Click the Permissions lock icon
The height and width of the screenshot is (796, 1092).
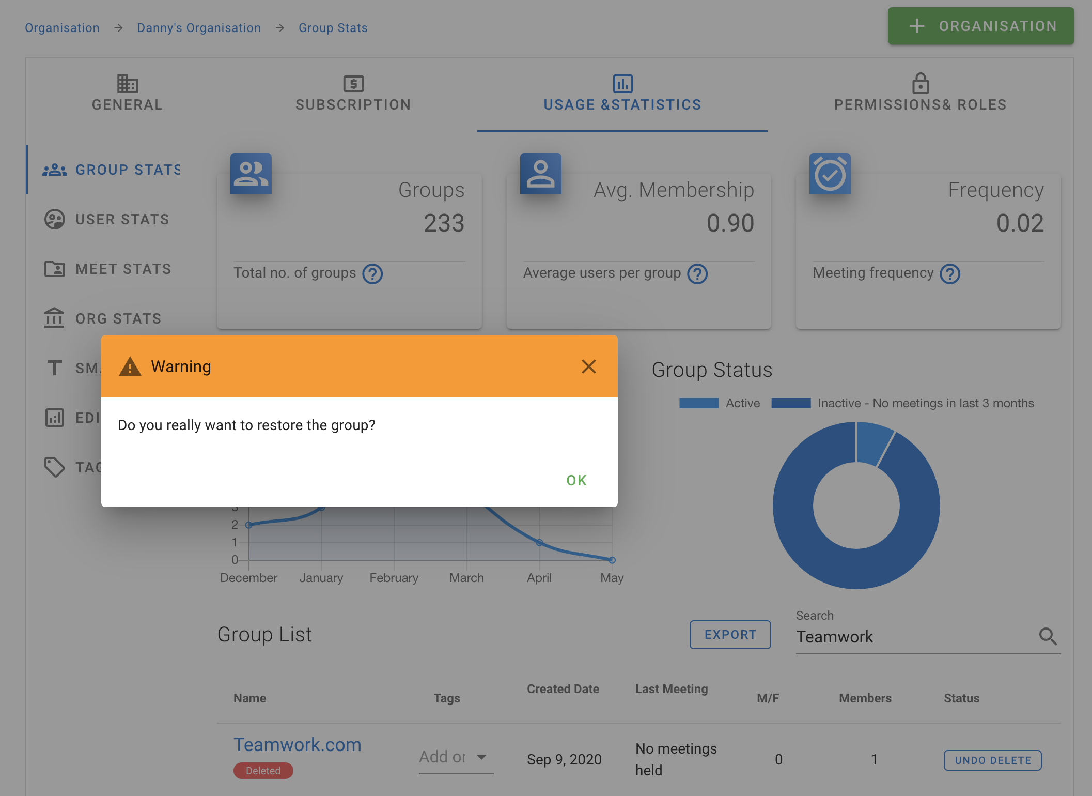[921, 83]
